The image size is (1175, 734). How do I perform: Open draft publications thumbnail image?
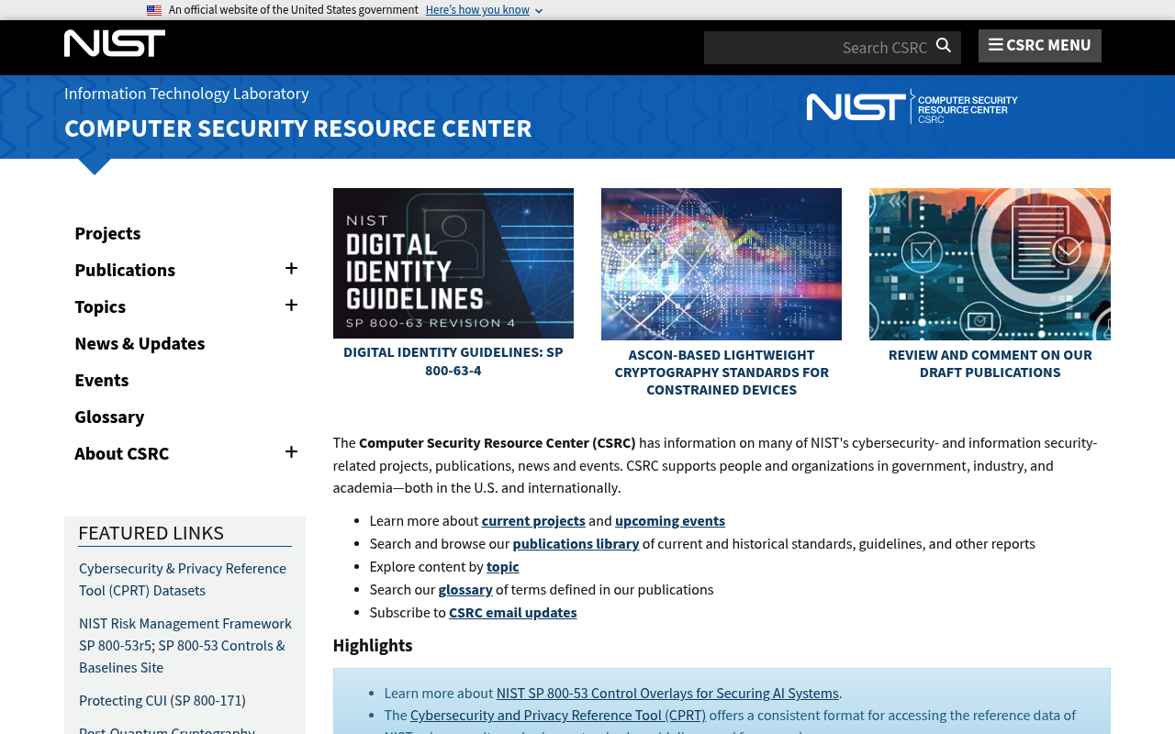tap(990, 264)
